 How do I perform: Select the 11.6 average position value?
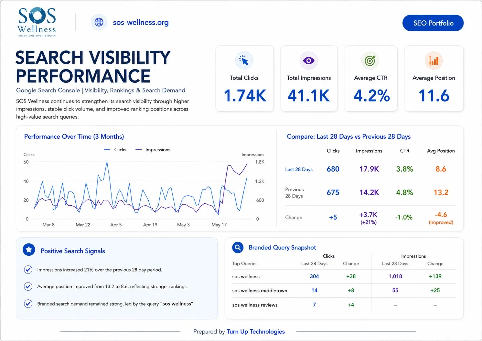click(434, 96)
